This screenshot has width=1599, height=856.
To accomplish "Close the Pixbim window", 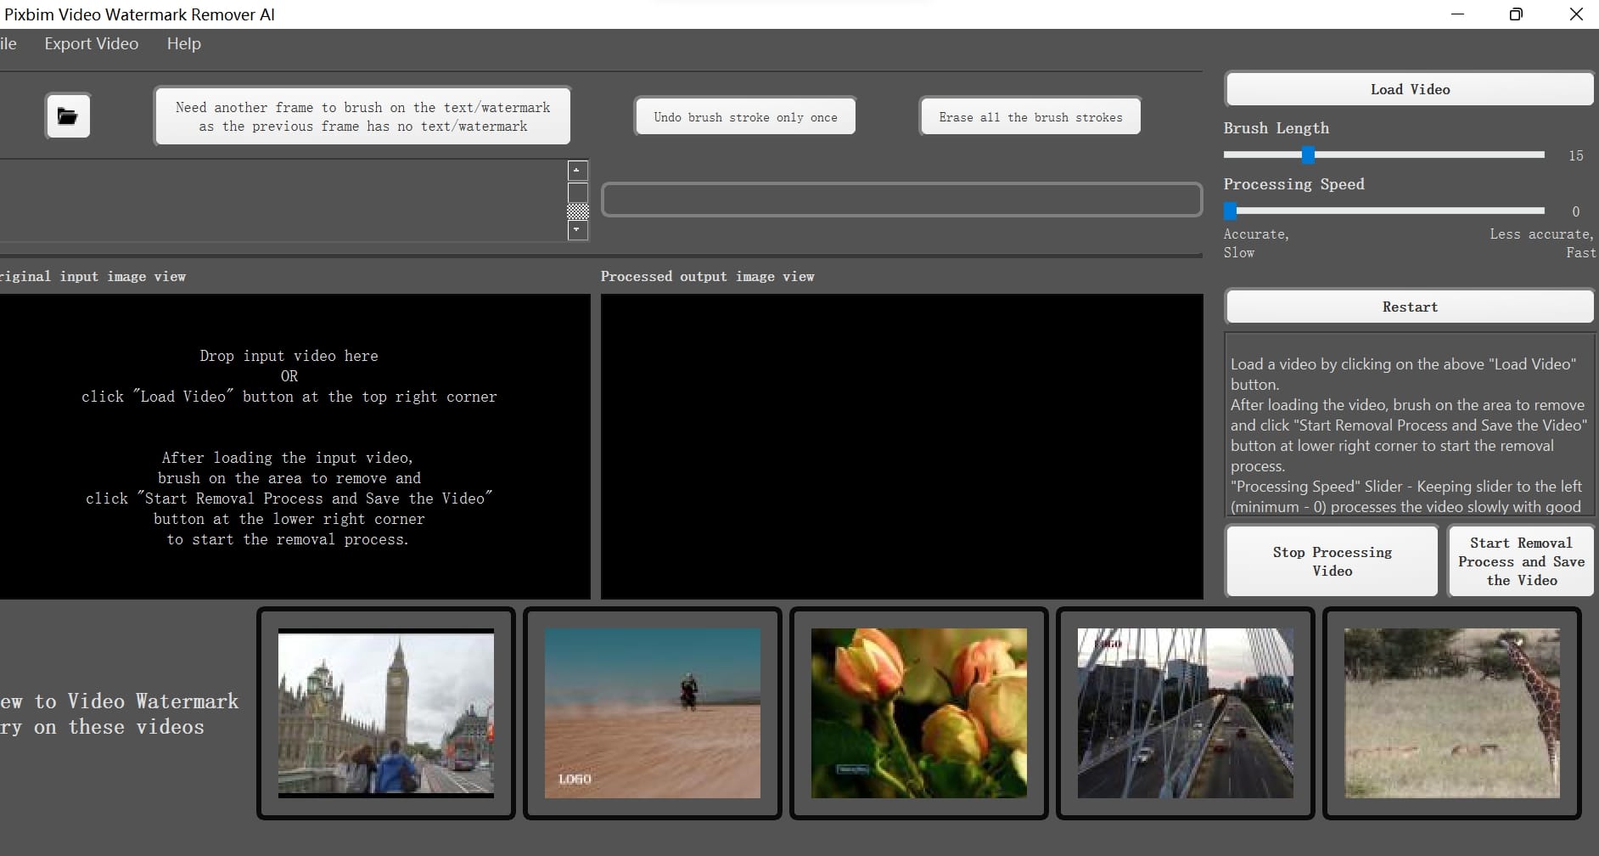I will coord(1576,14).
